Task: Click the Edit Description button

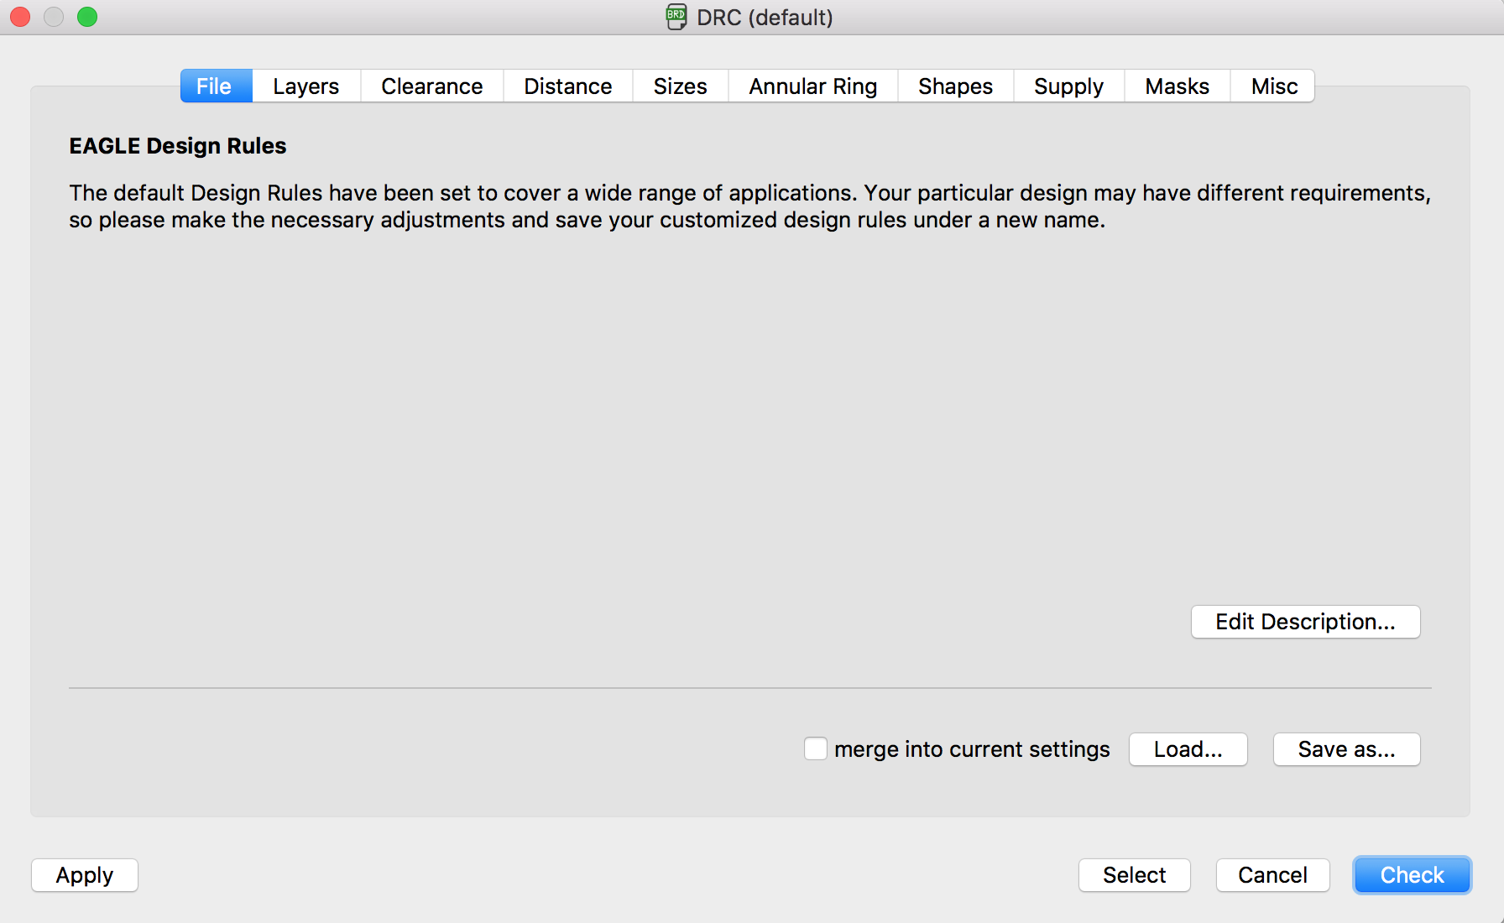Action: click(x=1306, y=622)
